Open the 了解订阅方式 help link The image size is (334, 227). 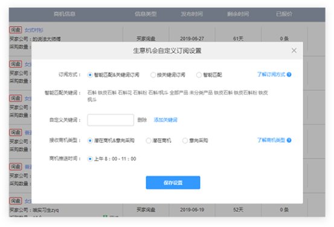coord(271,74)
